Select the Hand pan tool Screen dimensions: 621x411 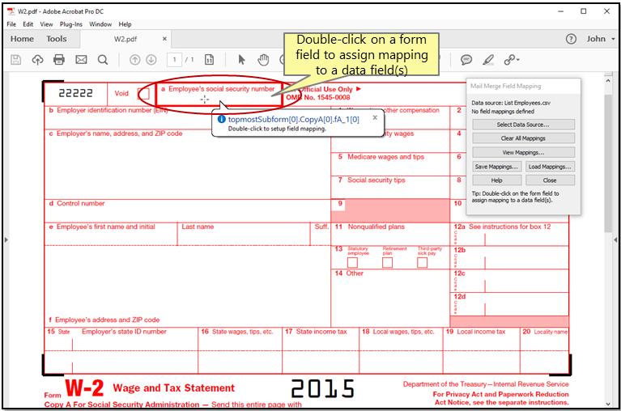(x=263, y=60)
